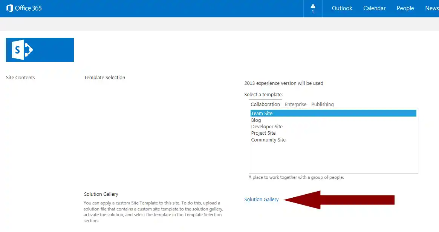The width and height of the screenshot is (439, 232).
Task: Open the People app
Action: [x=405, y=8]
